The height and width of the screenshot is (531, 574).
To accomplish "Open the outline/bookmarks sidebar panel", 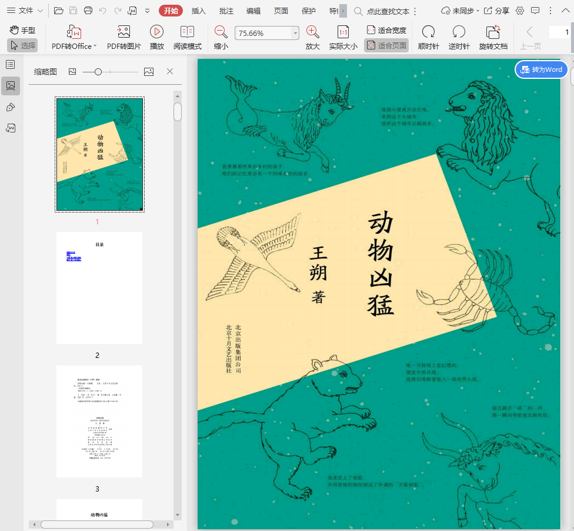I will 10,64.
